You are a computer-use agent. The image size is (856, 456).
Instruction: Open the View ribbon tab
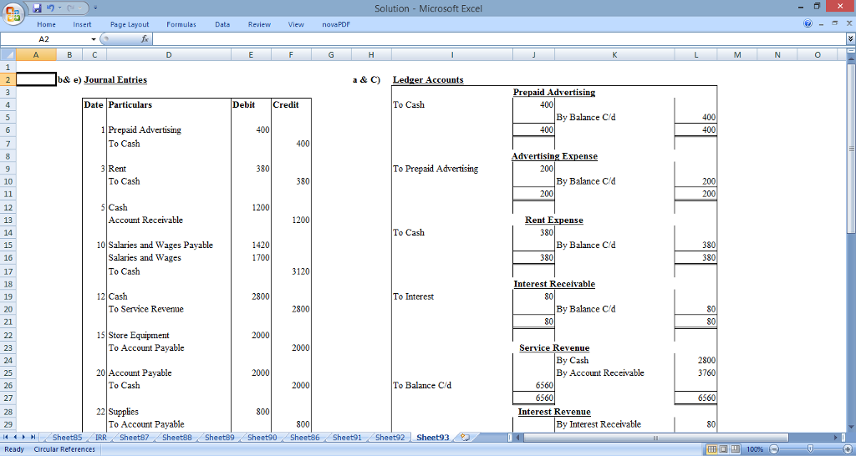296,24
